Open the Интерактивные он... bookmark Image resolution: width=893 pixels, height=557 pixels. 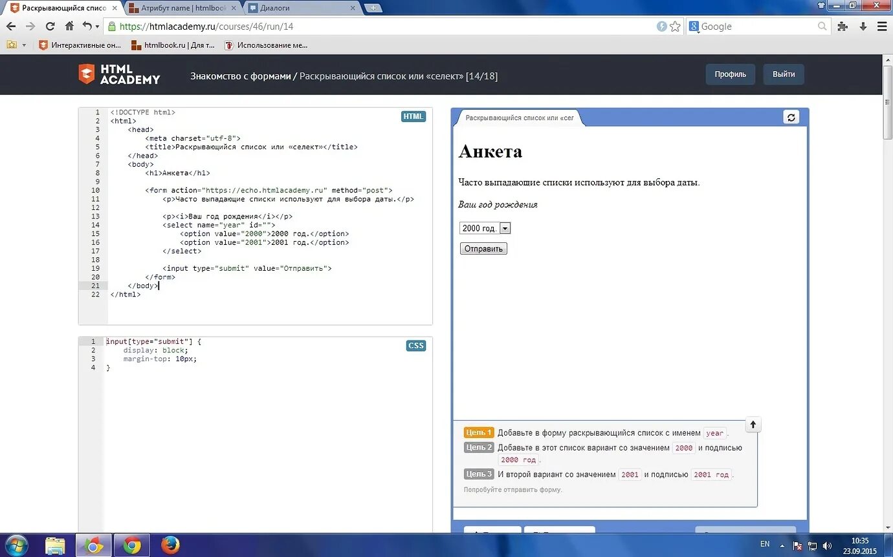click(x=80, y=45)
